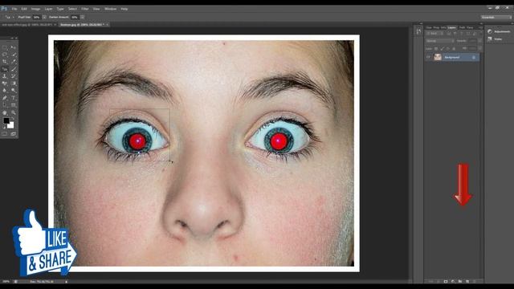Screen dimensions: 514x289
Task: Open the Darken Amount slider dropdown
Action: (x=82, y=17)
